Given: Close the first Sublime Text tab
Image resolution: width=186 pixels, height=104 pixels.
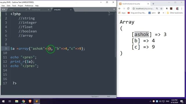Looking at the screenshot, I should pos(26,10).
